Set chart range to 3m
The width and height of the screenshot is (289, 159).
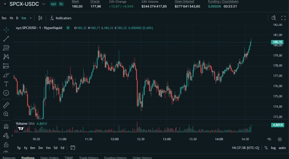[x=40, y=148]
